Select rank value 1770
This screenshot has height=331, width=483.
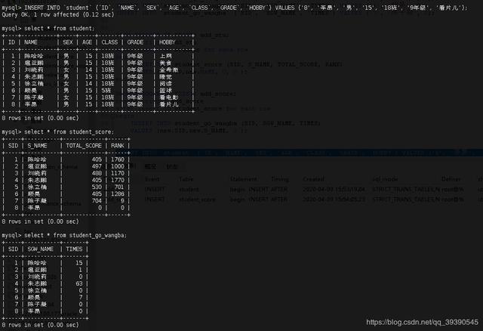[118, 180]
